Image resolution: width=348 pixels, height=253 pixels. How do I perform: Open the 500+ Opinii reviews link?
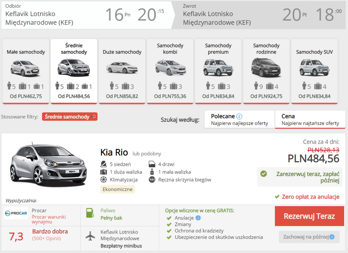tap(46, 239)
